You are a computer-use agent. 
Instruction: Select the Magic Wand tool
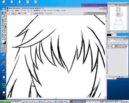[5, 18]
